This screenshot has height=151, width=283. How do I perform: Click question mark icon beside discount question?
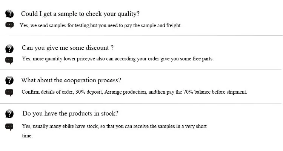click(9, 49)
